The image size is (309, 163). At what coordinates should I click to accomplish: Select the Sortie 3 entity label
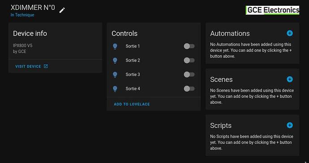point(133,75)
